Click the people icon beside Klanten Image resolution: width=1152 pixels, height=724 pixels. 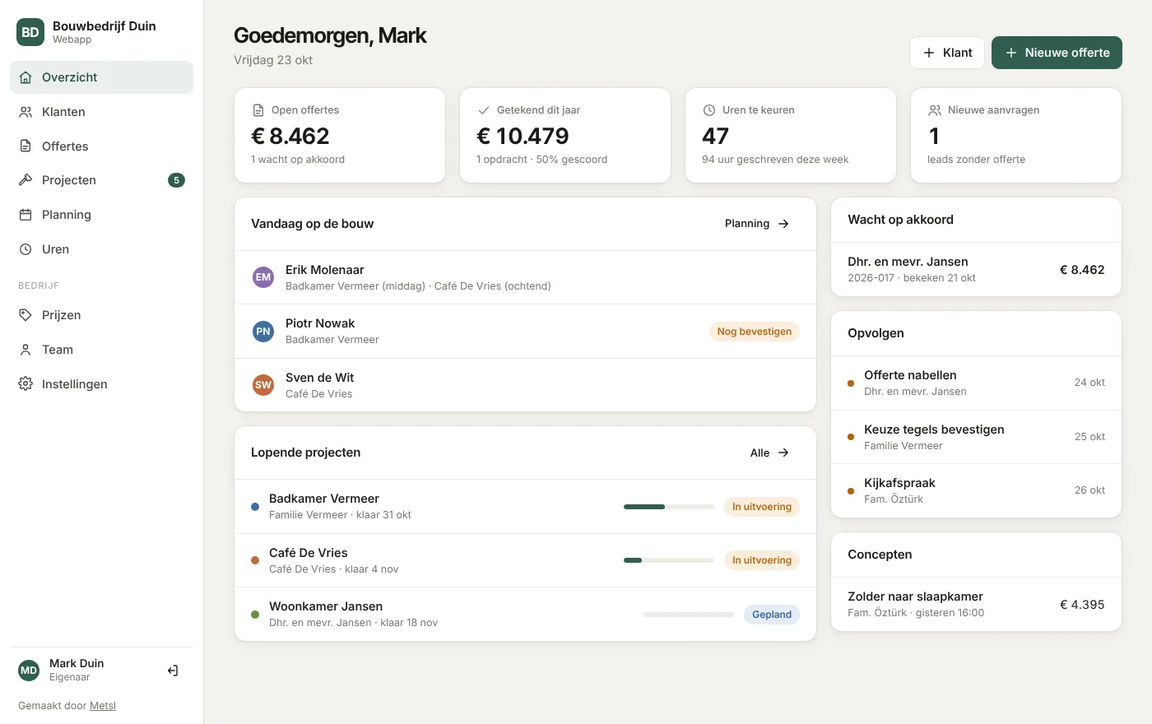[26, 112]
